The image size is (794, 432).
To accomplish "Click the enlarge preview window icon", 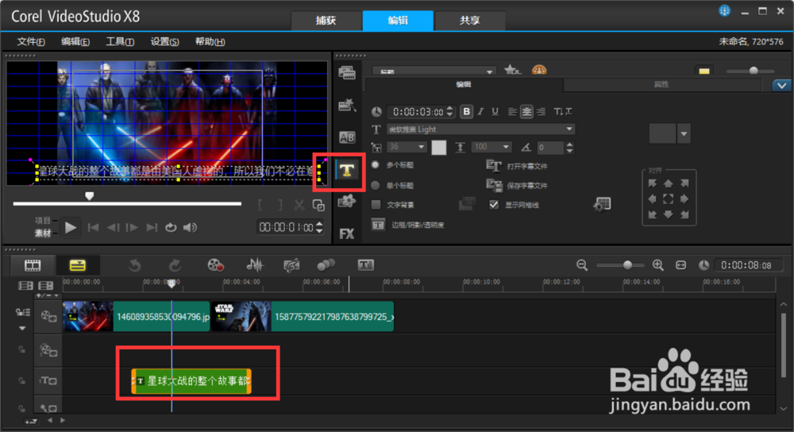I will pos(318,205).
